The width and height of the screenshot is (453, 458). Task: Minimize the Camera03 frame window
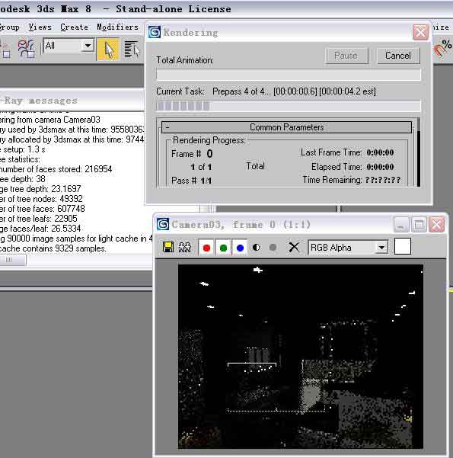[400, 225]
